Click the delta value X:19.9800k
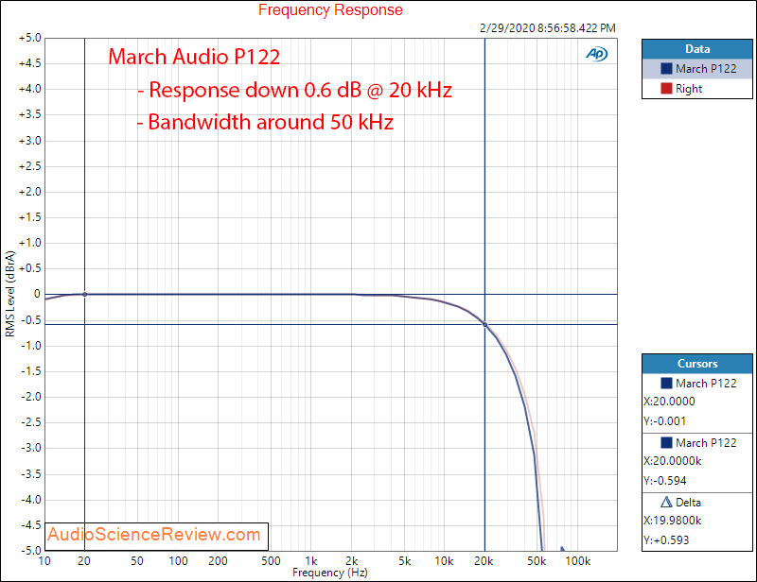757x582 pixels. tap(673, 521)
